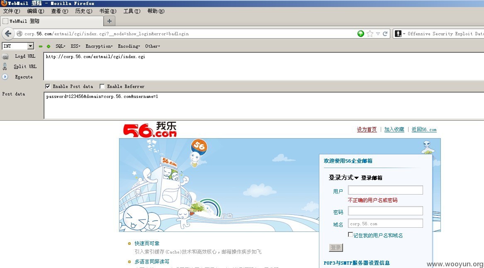Expand the Encoding dropdown
The image size is (484, 268).
(x=129, y=46)
